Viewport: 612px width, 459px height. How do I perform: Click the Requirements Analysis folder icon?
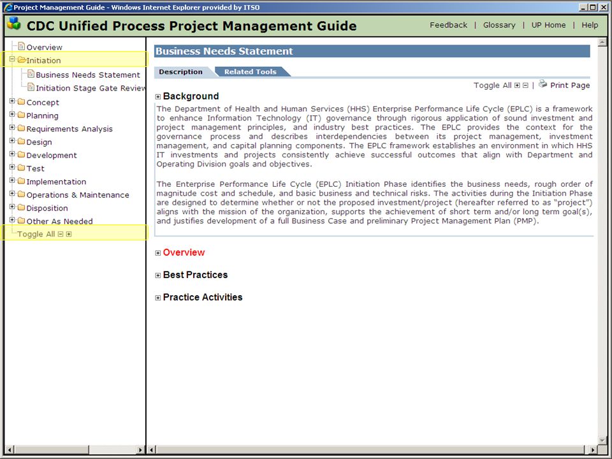tap(22, 128)
